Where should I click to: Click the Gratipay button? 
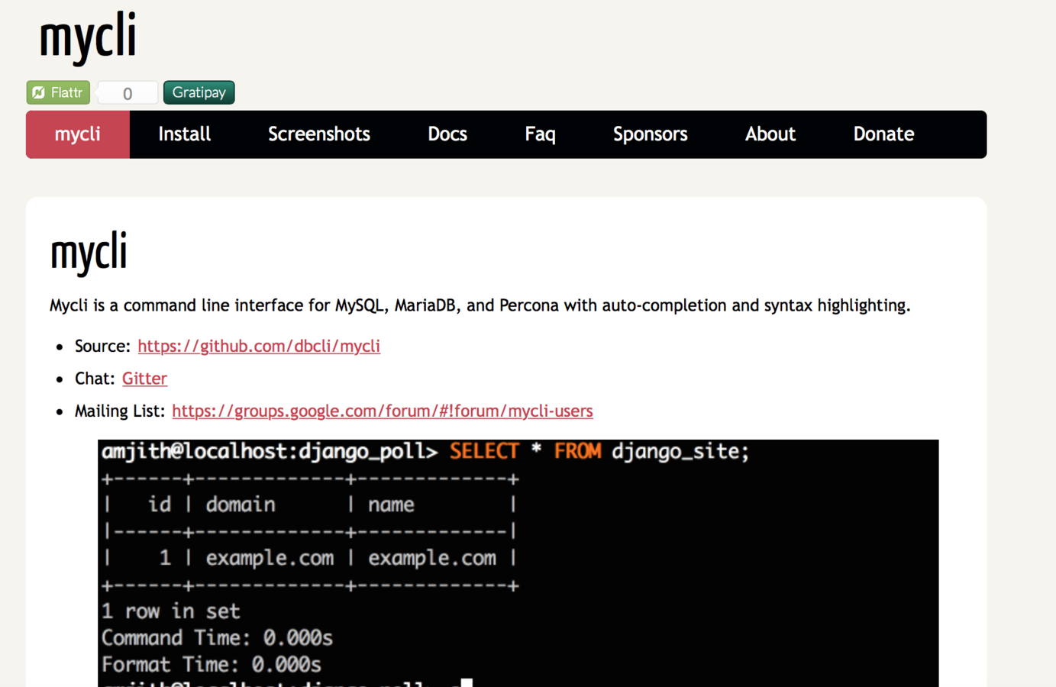click(x=199, y=92)
